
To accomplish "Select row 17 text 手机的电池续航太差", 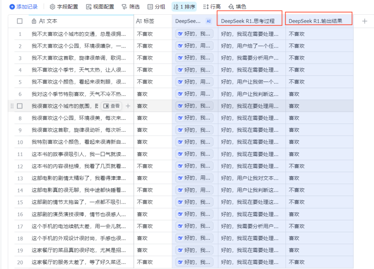I will tap(79, 226).
